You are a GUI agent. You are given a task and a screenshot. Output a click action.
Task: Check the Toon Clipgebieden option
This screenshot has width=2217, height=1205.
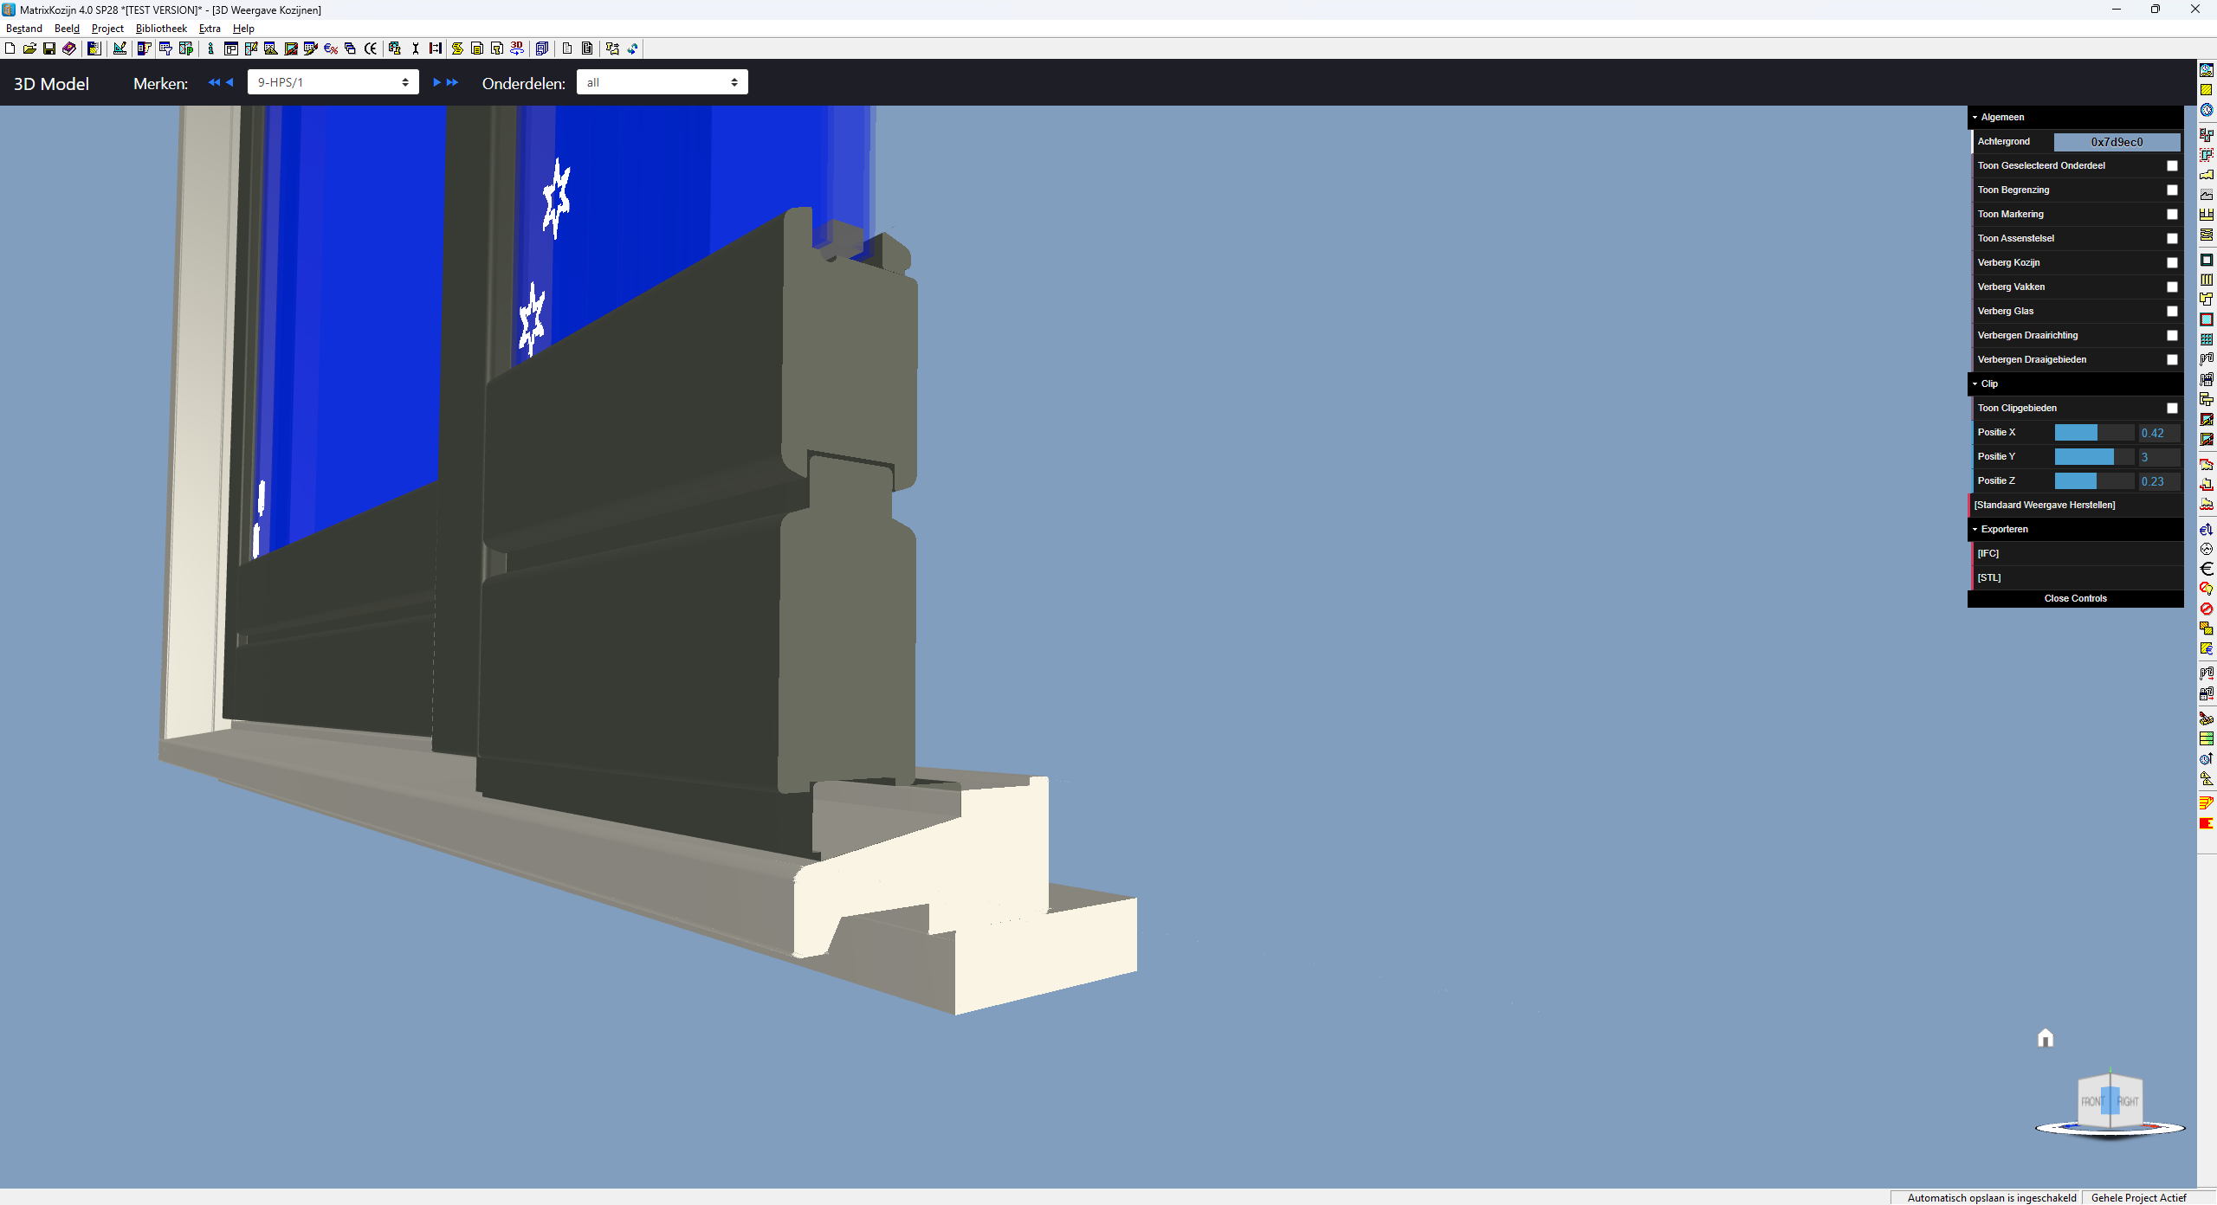[x=2172, y=408]
